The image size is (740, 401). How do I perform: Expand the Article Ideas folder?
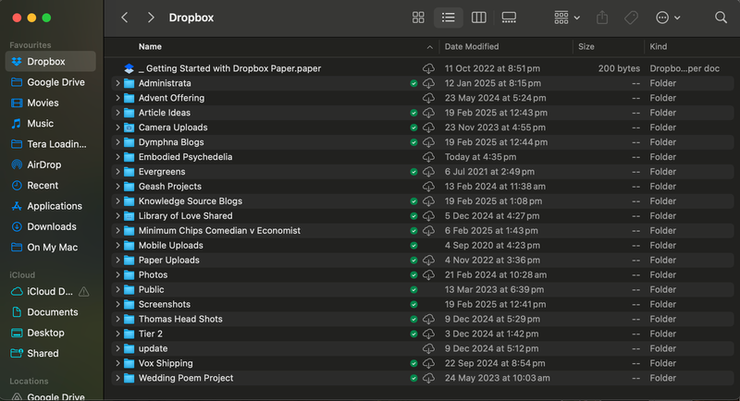[x=117, y=113]
